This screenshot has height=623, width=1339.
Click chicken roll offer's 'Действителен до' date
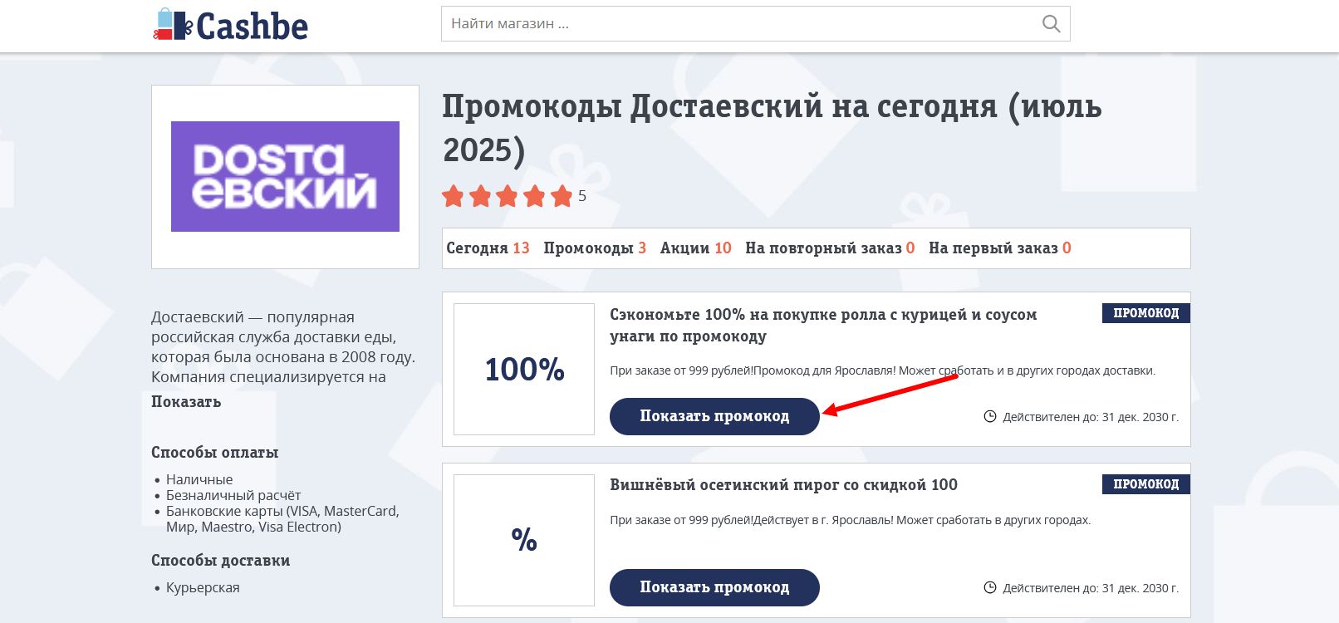pos(1091,417)
